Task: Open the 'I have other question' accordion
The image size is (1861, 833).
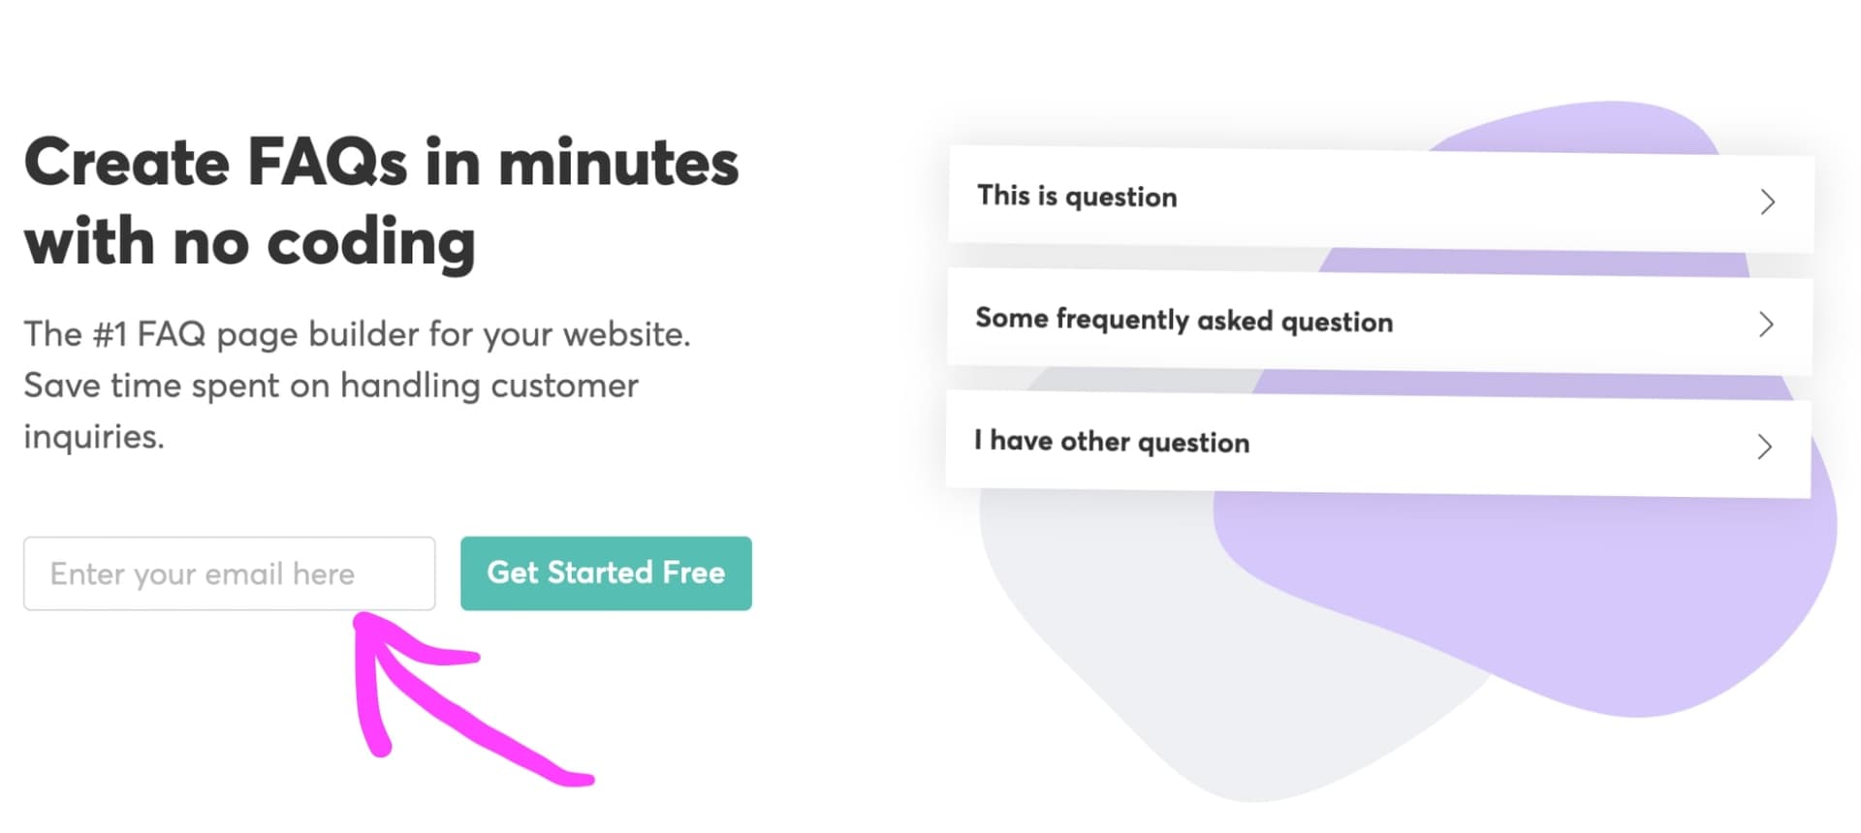Action: pos(1378,445)
